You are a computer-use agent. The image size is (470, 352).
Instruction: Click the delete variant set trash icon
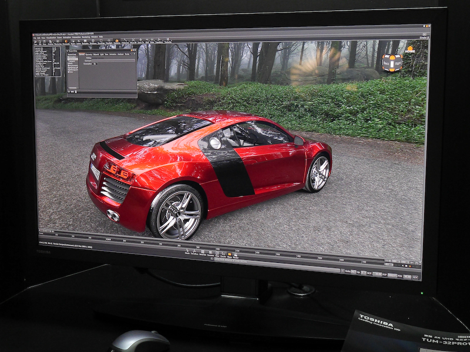click(75, 92)
